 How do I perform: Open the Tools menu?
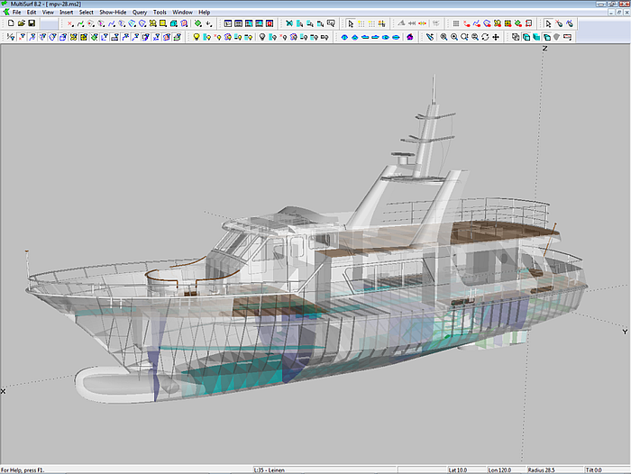click(x=160, y=12)
